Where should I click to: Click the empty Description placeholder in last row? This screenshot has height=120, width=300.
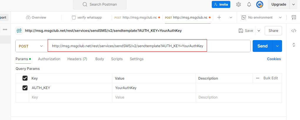239,97
